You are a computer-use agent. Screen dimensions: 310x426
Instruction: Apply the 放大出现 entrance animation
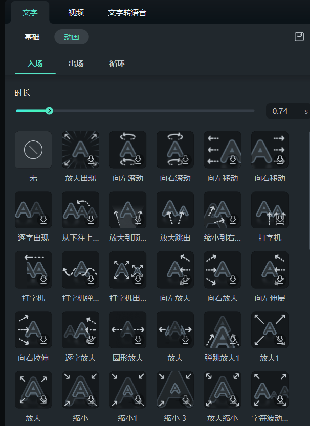click(x=80, y=150)
